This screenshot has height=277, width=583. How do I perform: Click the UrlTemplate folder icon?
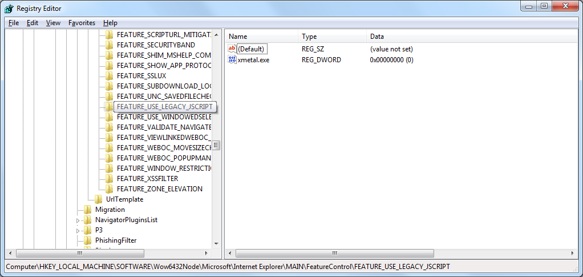[98, 199]
